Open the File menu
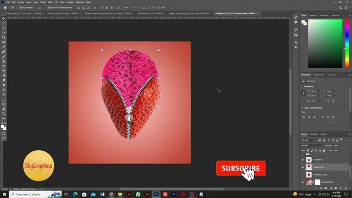The image size is (352, 198). tap(8, 2)
